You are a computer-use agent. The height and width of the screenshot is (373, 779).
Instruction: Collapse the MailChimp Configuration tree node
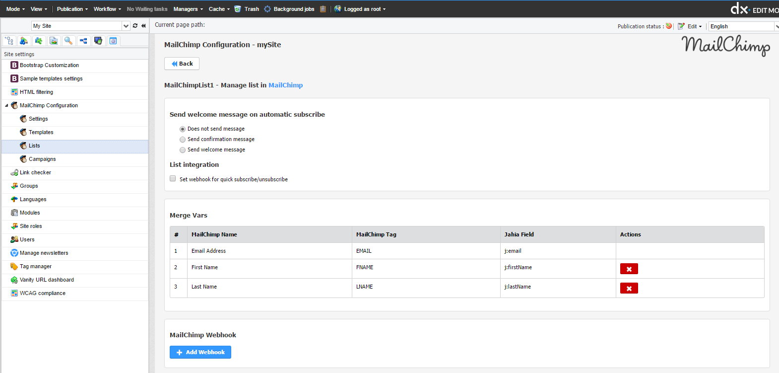coord(6,105)
